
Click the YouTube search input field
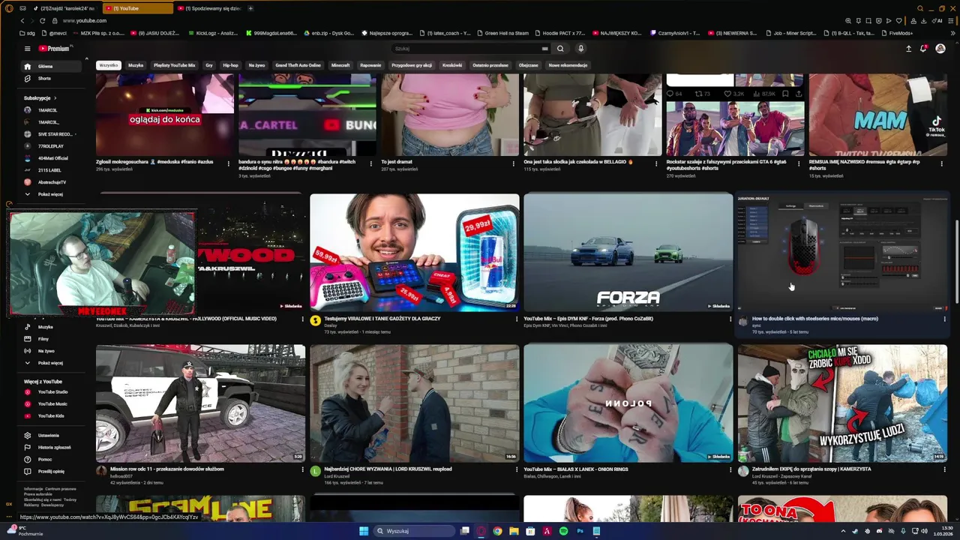click(x=465, y=49)
